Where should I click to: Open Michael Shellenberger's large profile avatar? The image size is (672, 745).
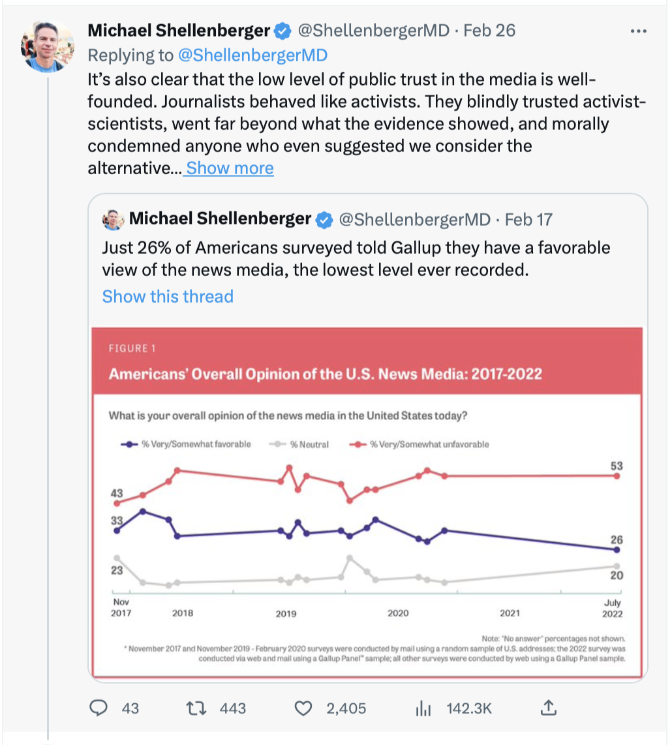[x=48, y=46]
